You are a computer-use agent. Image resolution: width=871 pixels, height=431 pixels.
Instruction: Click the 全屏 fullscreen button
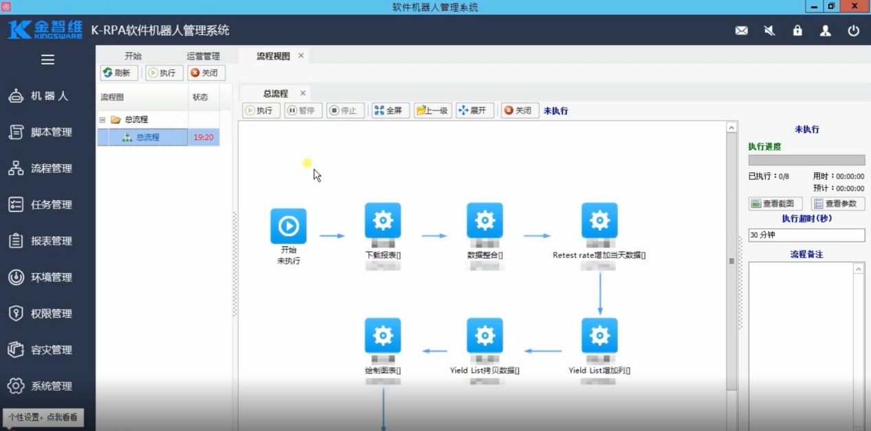coord(390,110)
